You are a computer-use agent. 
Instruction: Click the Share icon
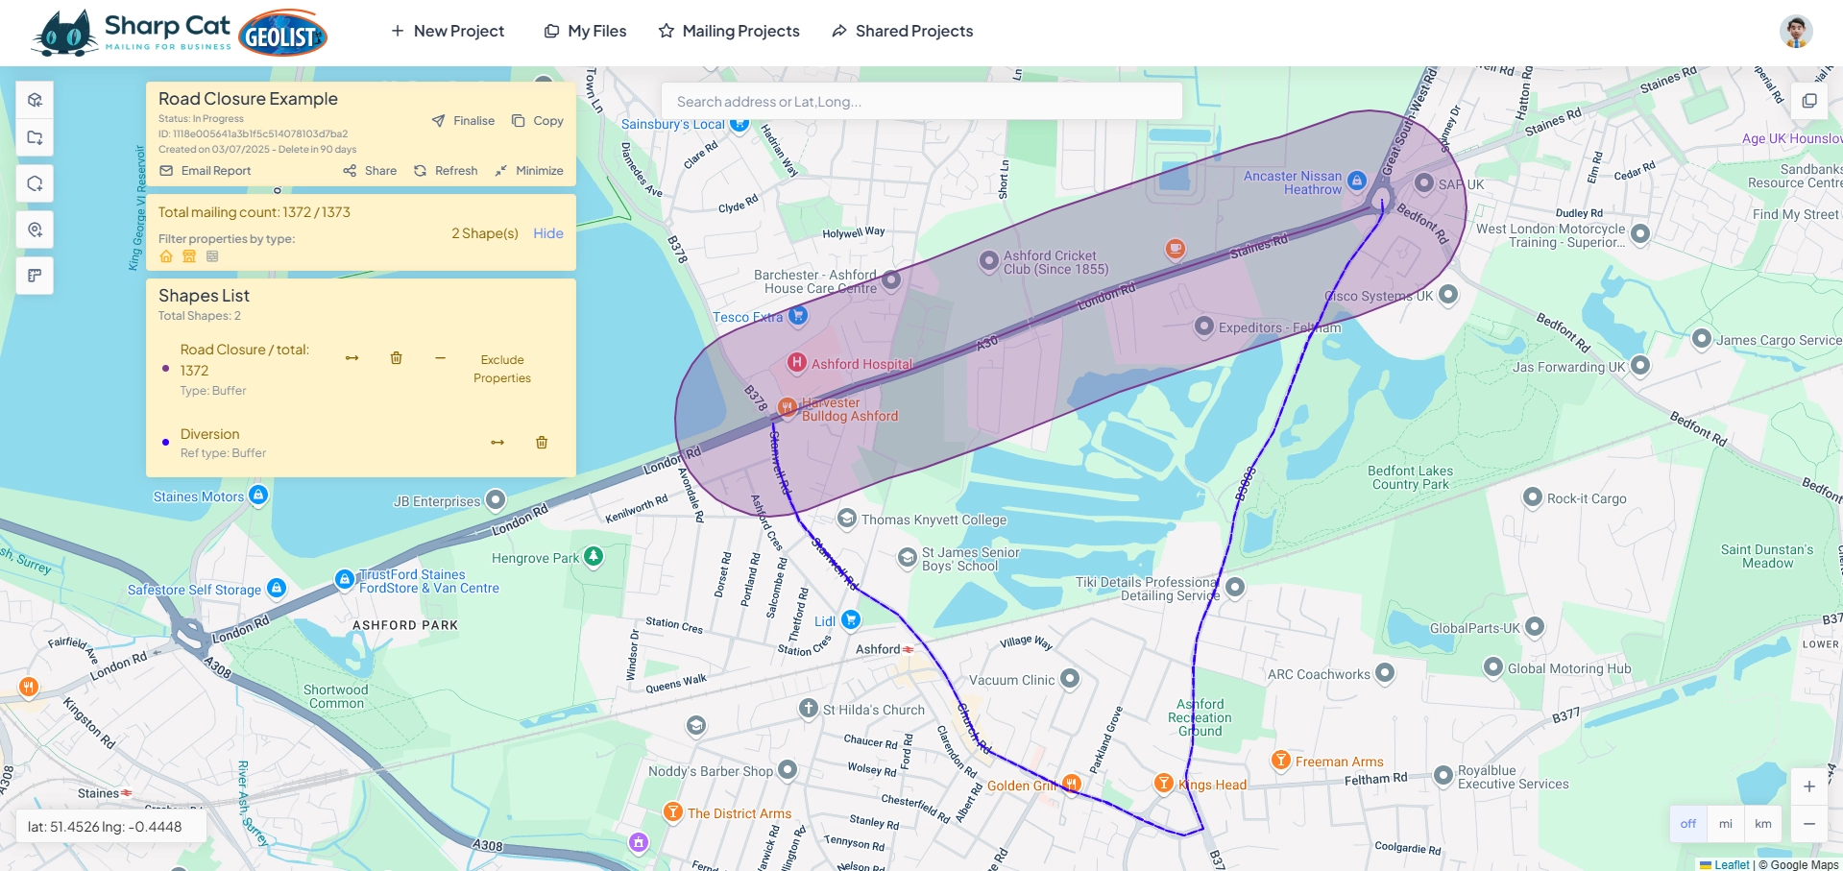(x=350, y=171)
